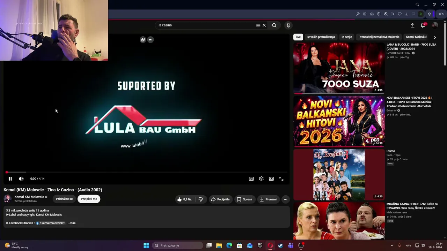Open the three-dot more actions menu
The height and width of the screenshot is (251, 447).
point(285,199)
